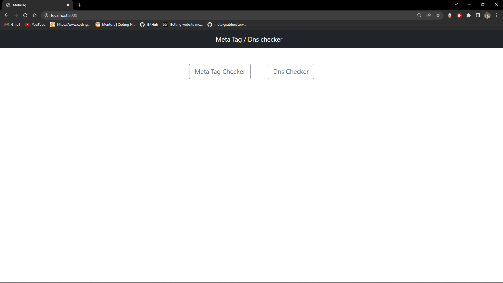The image size is (503, 283).
Task: Open the Gmail bookmark
Action: 12,24
